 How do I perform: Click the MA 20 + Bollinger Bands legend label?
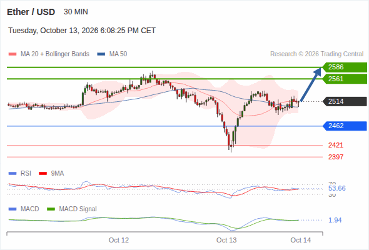[55, 54]
